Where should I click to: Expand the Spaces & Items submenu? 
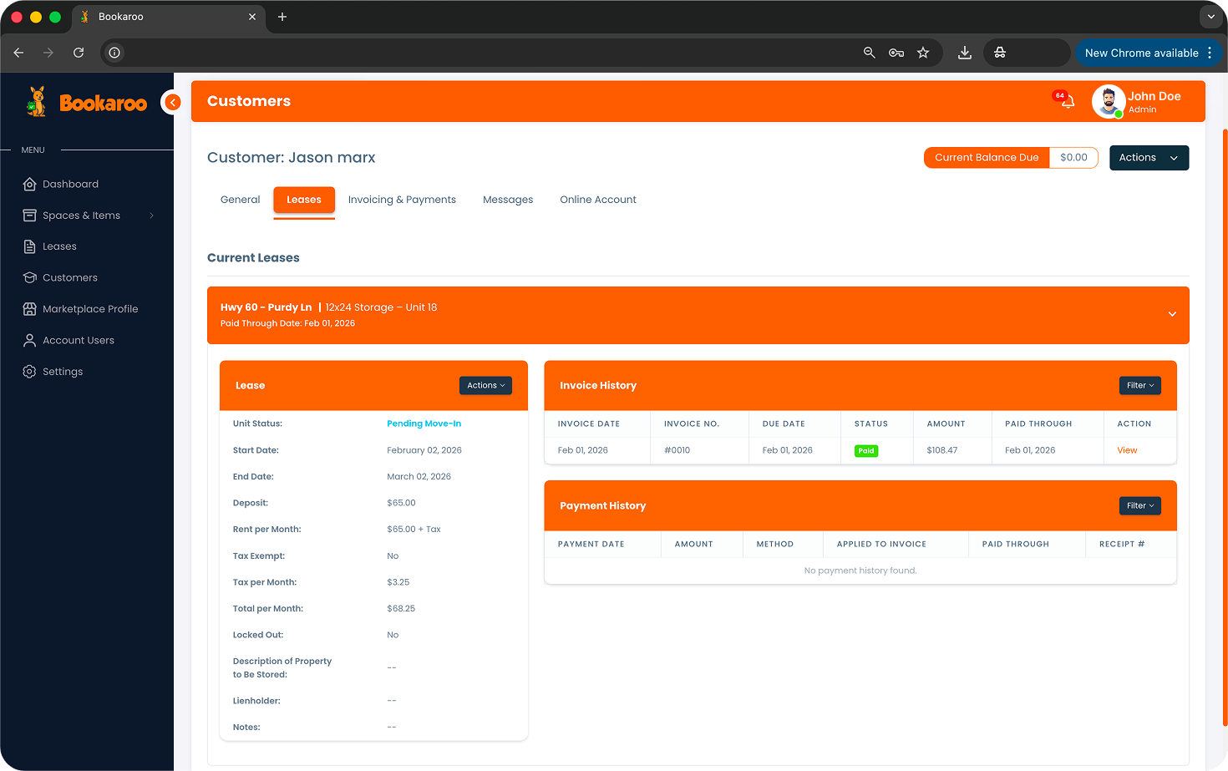(151, 216)
